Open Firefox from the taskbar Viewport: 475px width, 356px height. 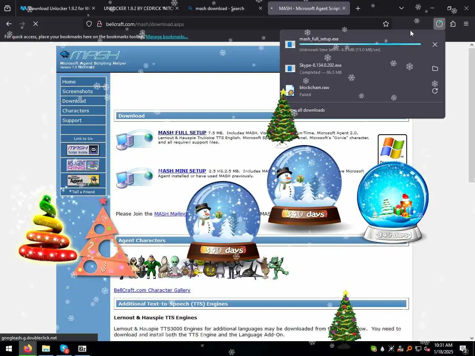tap(27, 349)
